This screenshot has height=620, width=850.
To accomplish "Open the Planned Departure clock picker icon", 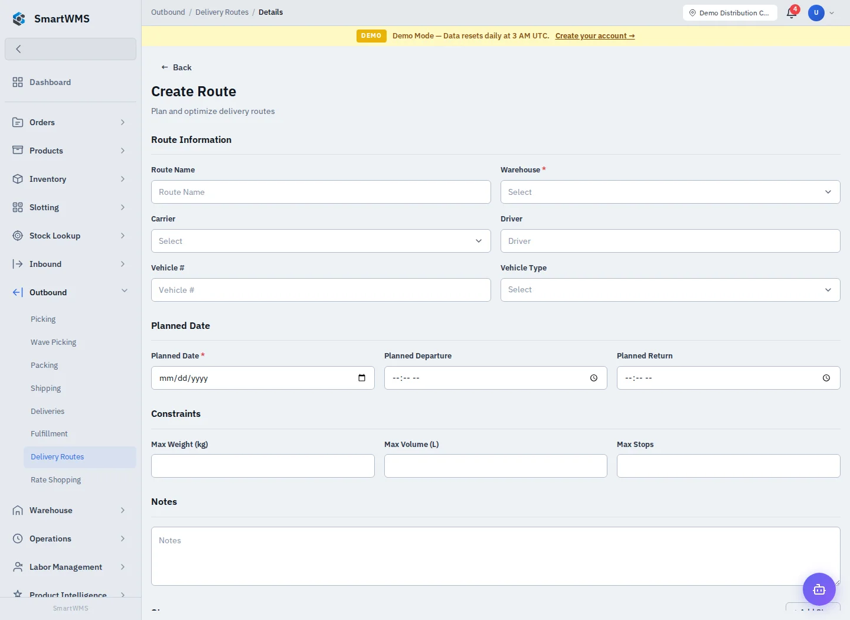I will [594, 378].
